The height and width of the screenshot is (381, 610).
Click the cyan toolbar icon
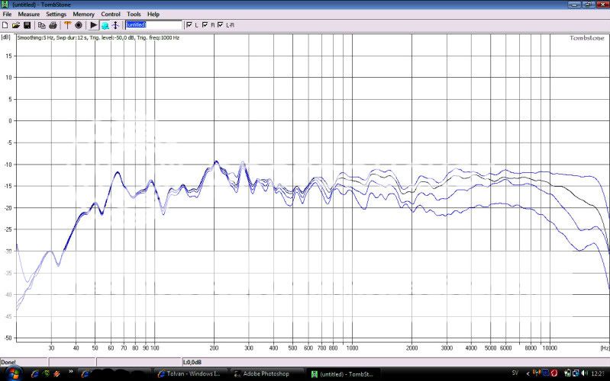coord(105,25)
